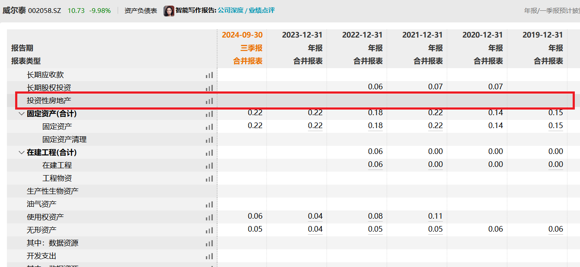The width and height of the screenshot is (580, 267).
Task: Open chart icon for 工程物资 row
Action: [x=209, y=179]
